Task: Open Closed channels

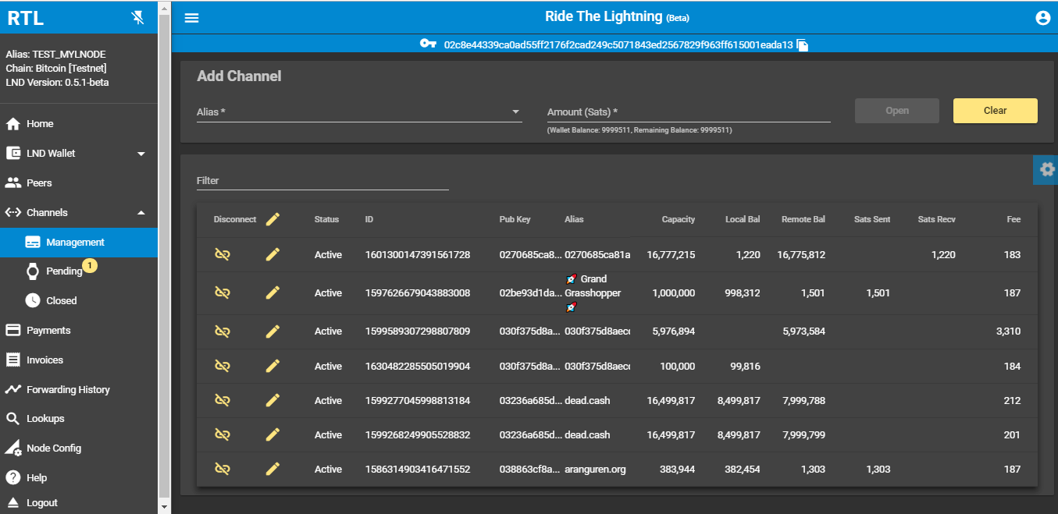Action: pyautogui.click(x=79, y=300)
